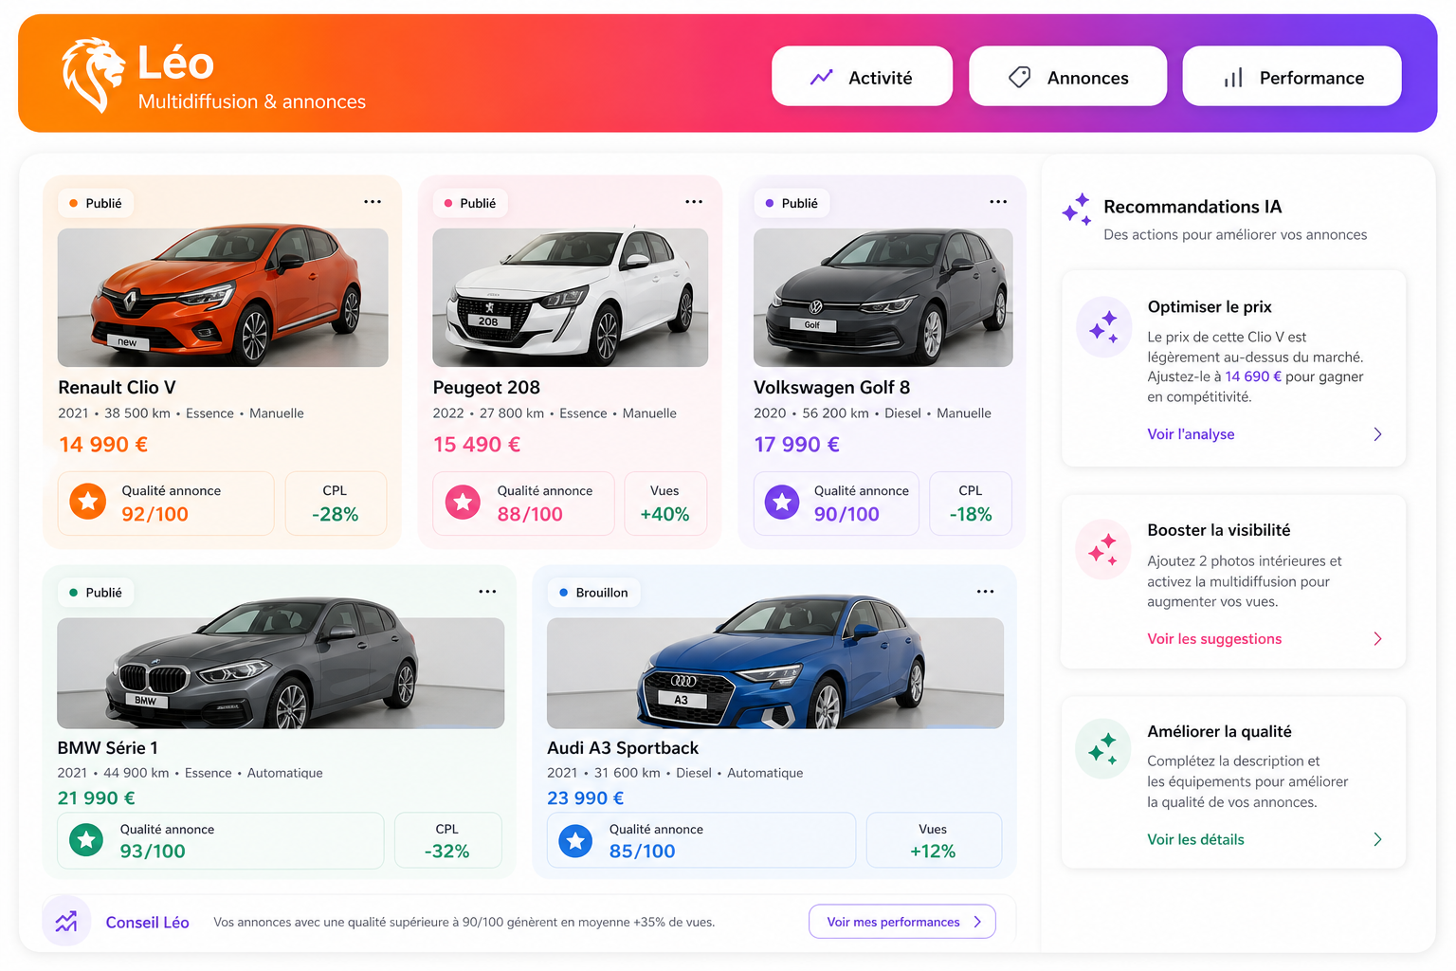
Task: Click the Conseil Léo trend chart icon
Action: (66, 922)
